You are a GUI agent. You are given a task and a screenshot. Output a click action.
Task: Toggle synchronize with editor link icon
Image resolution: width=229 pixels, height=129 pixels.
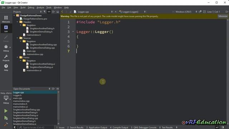point(49,12)
